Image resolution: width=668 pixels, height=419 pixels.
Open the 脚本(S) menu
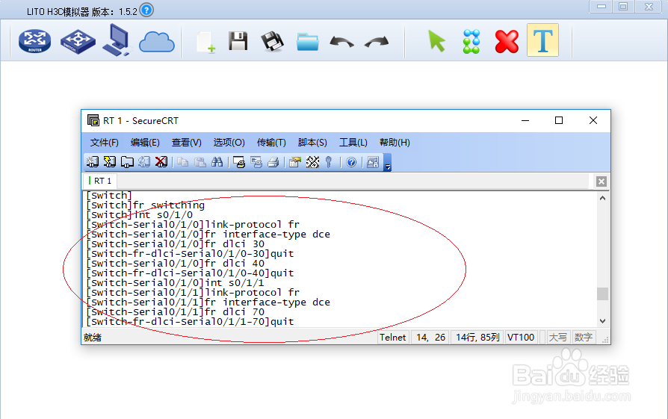coord(312,142)
